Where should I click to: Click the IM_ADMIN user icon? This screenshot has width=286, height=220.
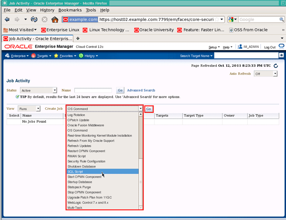coord(240,47)
